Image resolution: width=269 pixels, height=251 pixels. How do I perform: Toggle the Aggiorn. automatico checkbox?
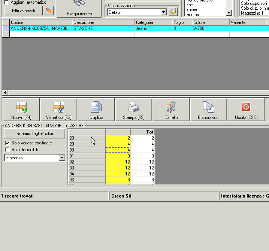click(6, 3)
